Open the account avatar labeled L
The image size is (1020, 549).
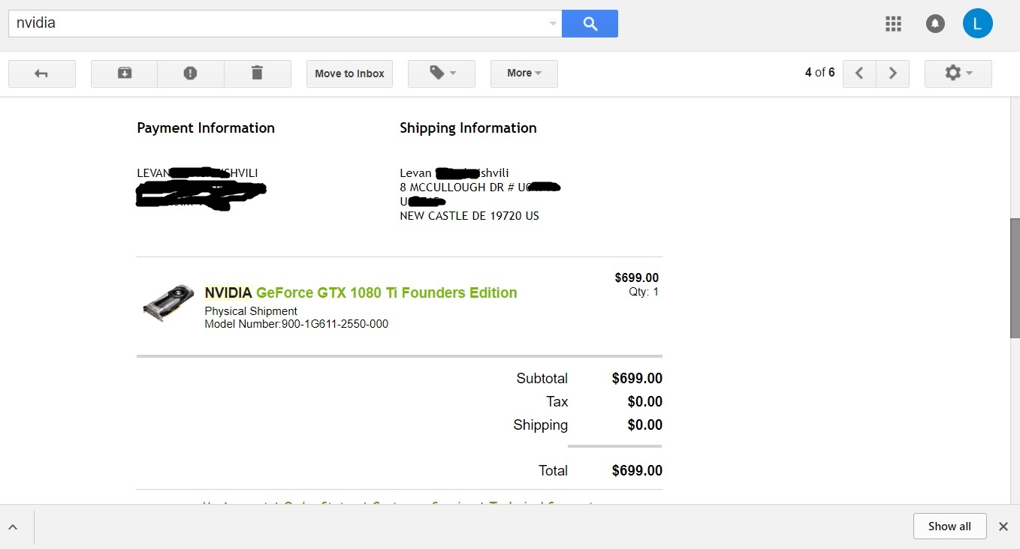pos(977,23)
